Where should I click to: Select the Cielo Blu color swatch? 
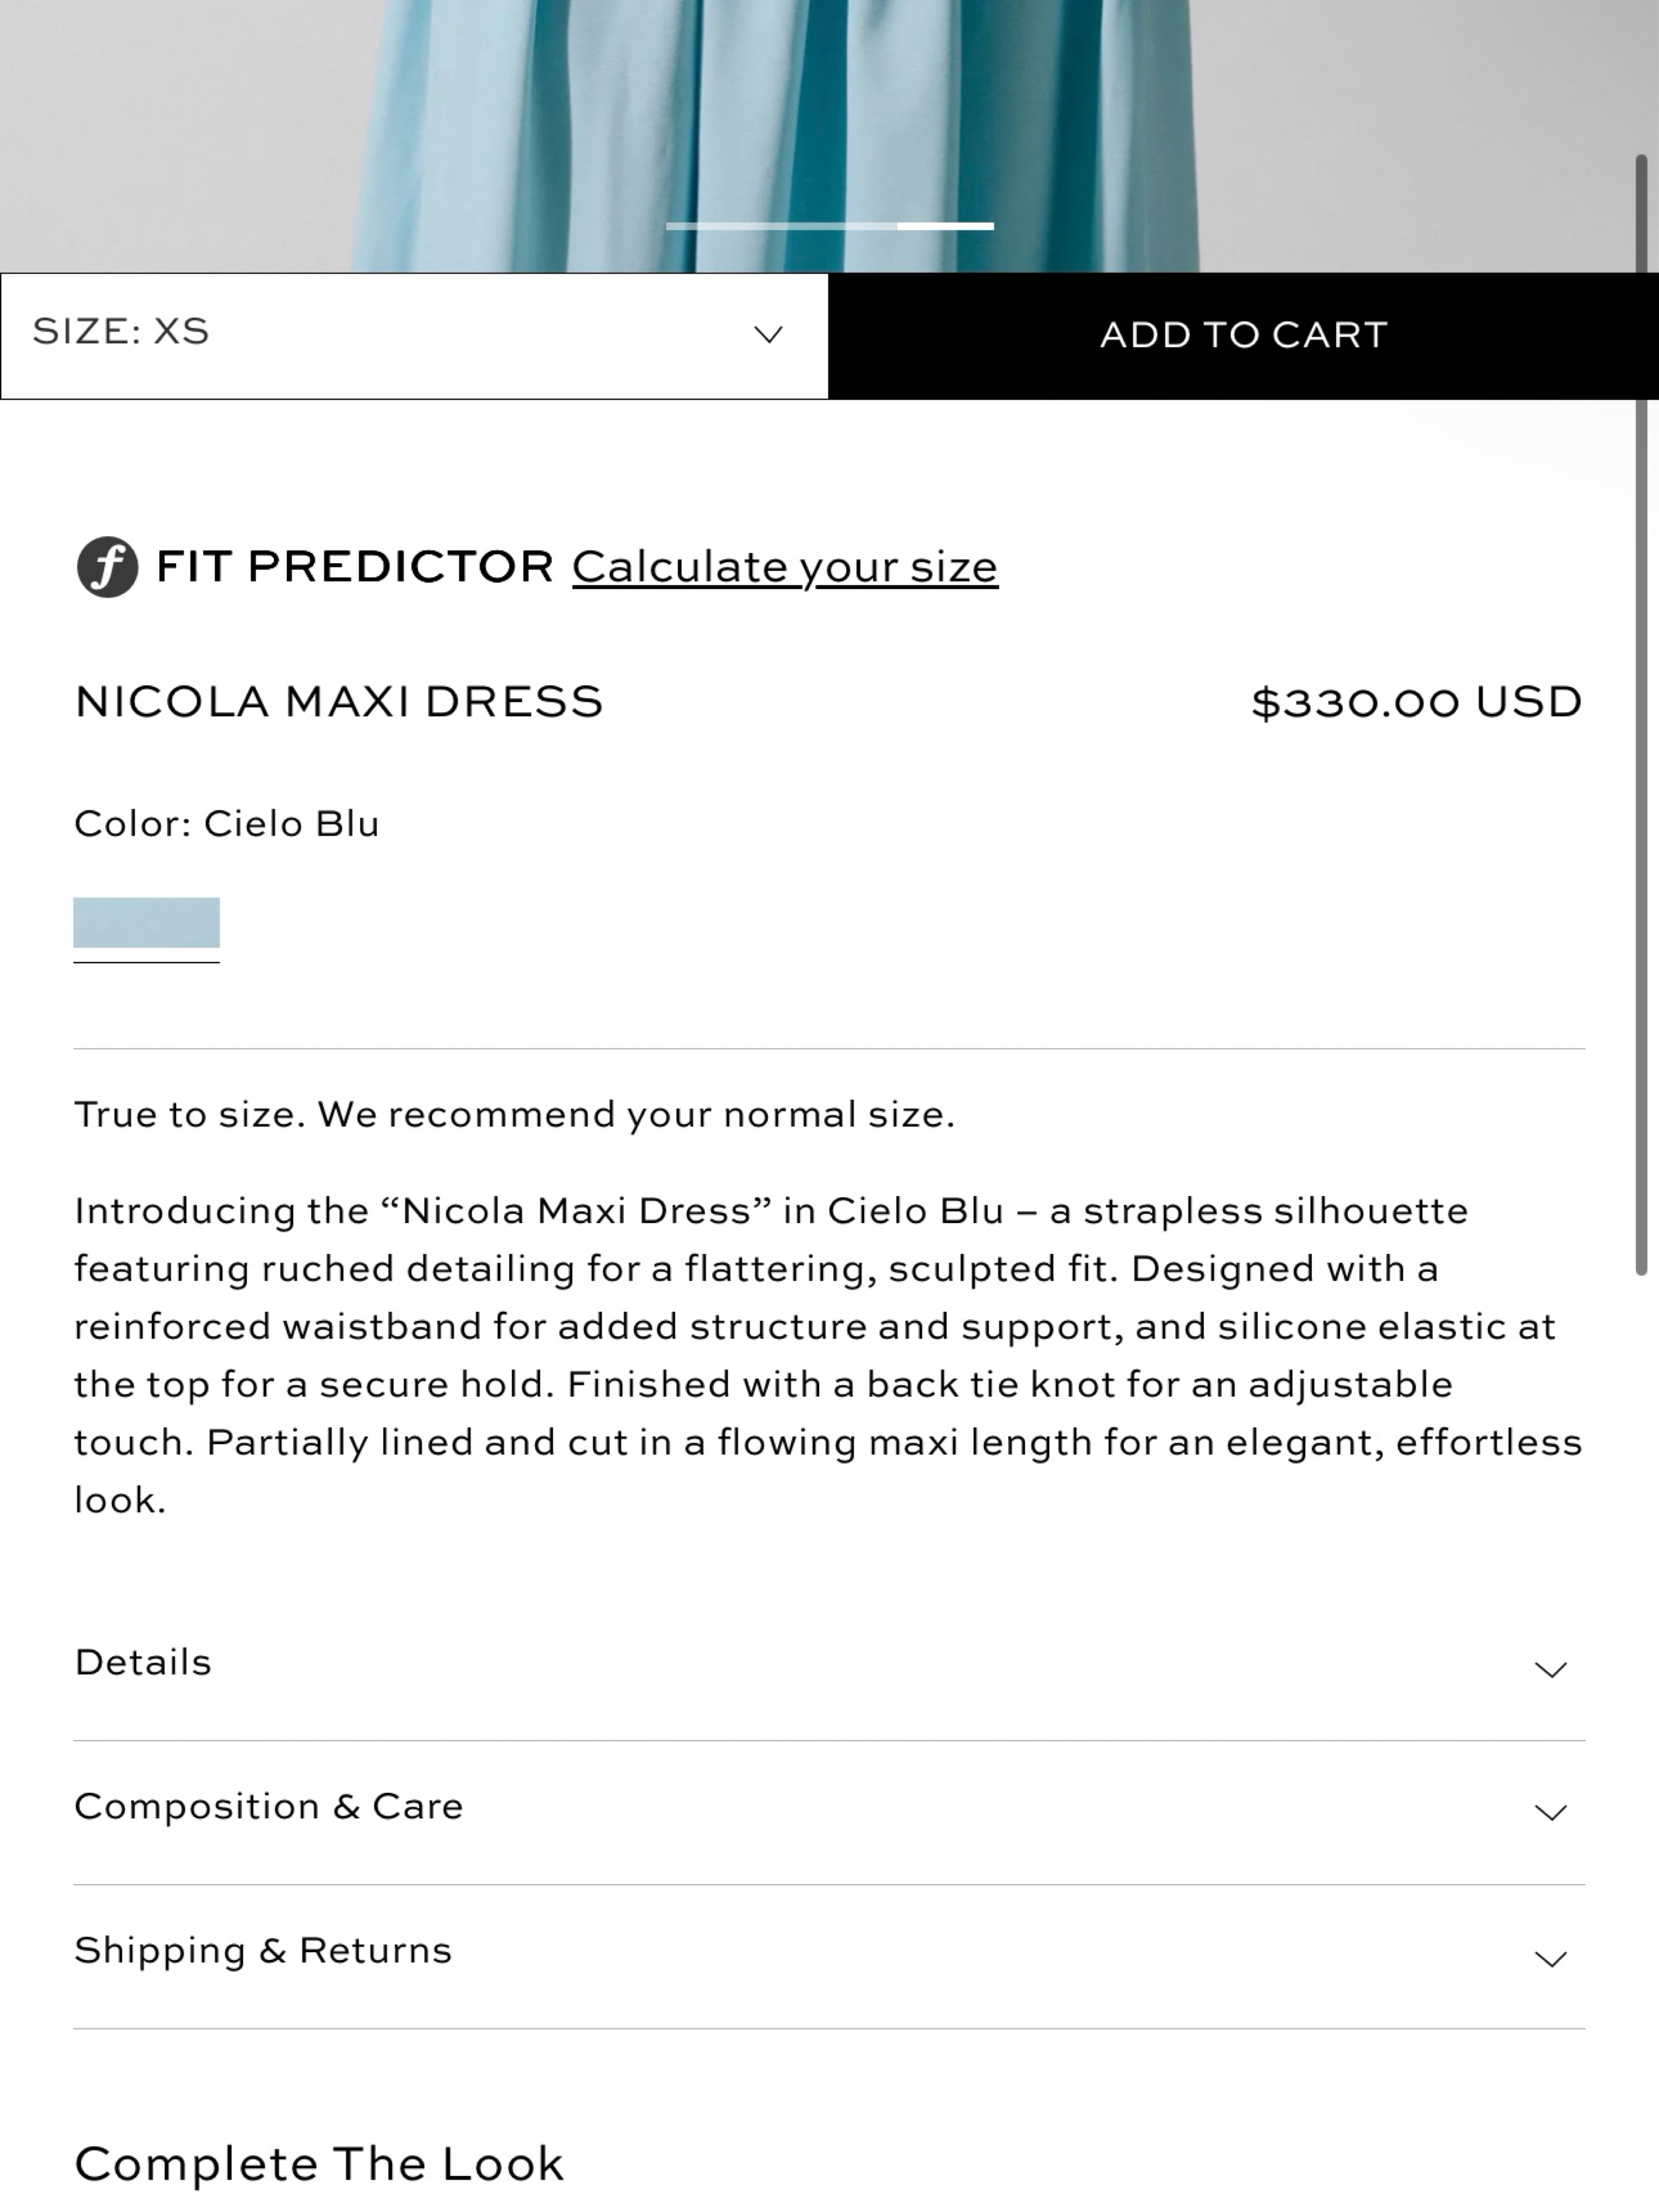146,922
